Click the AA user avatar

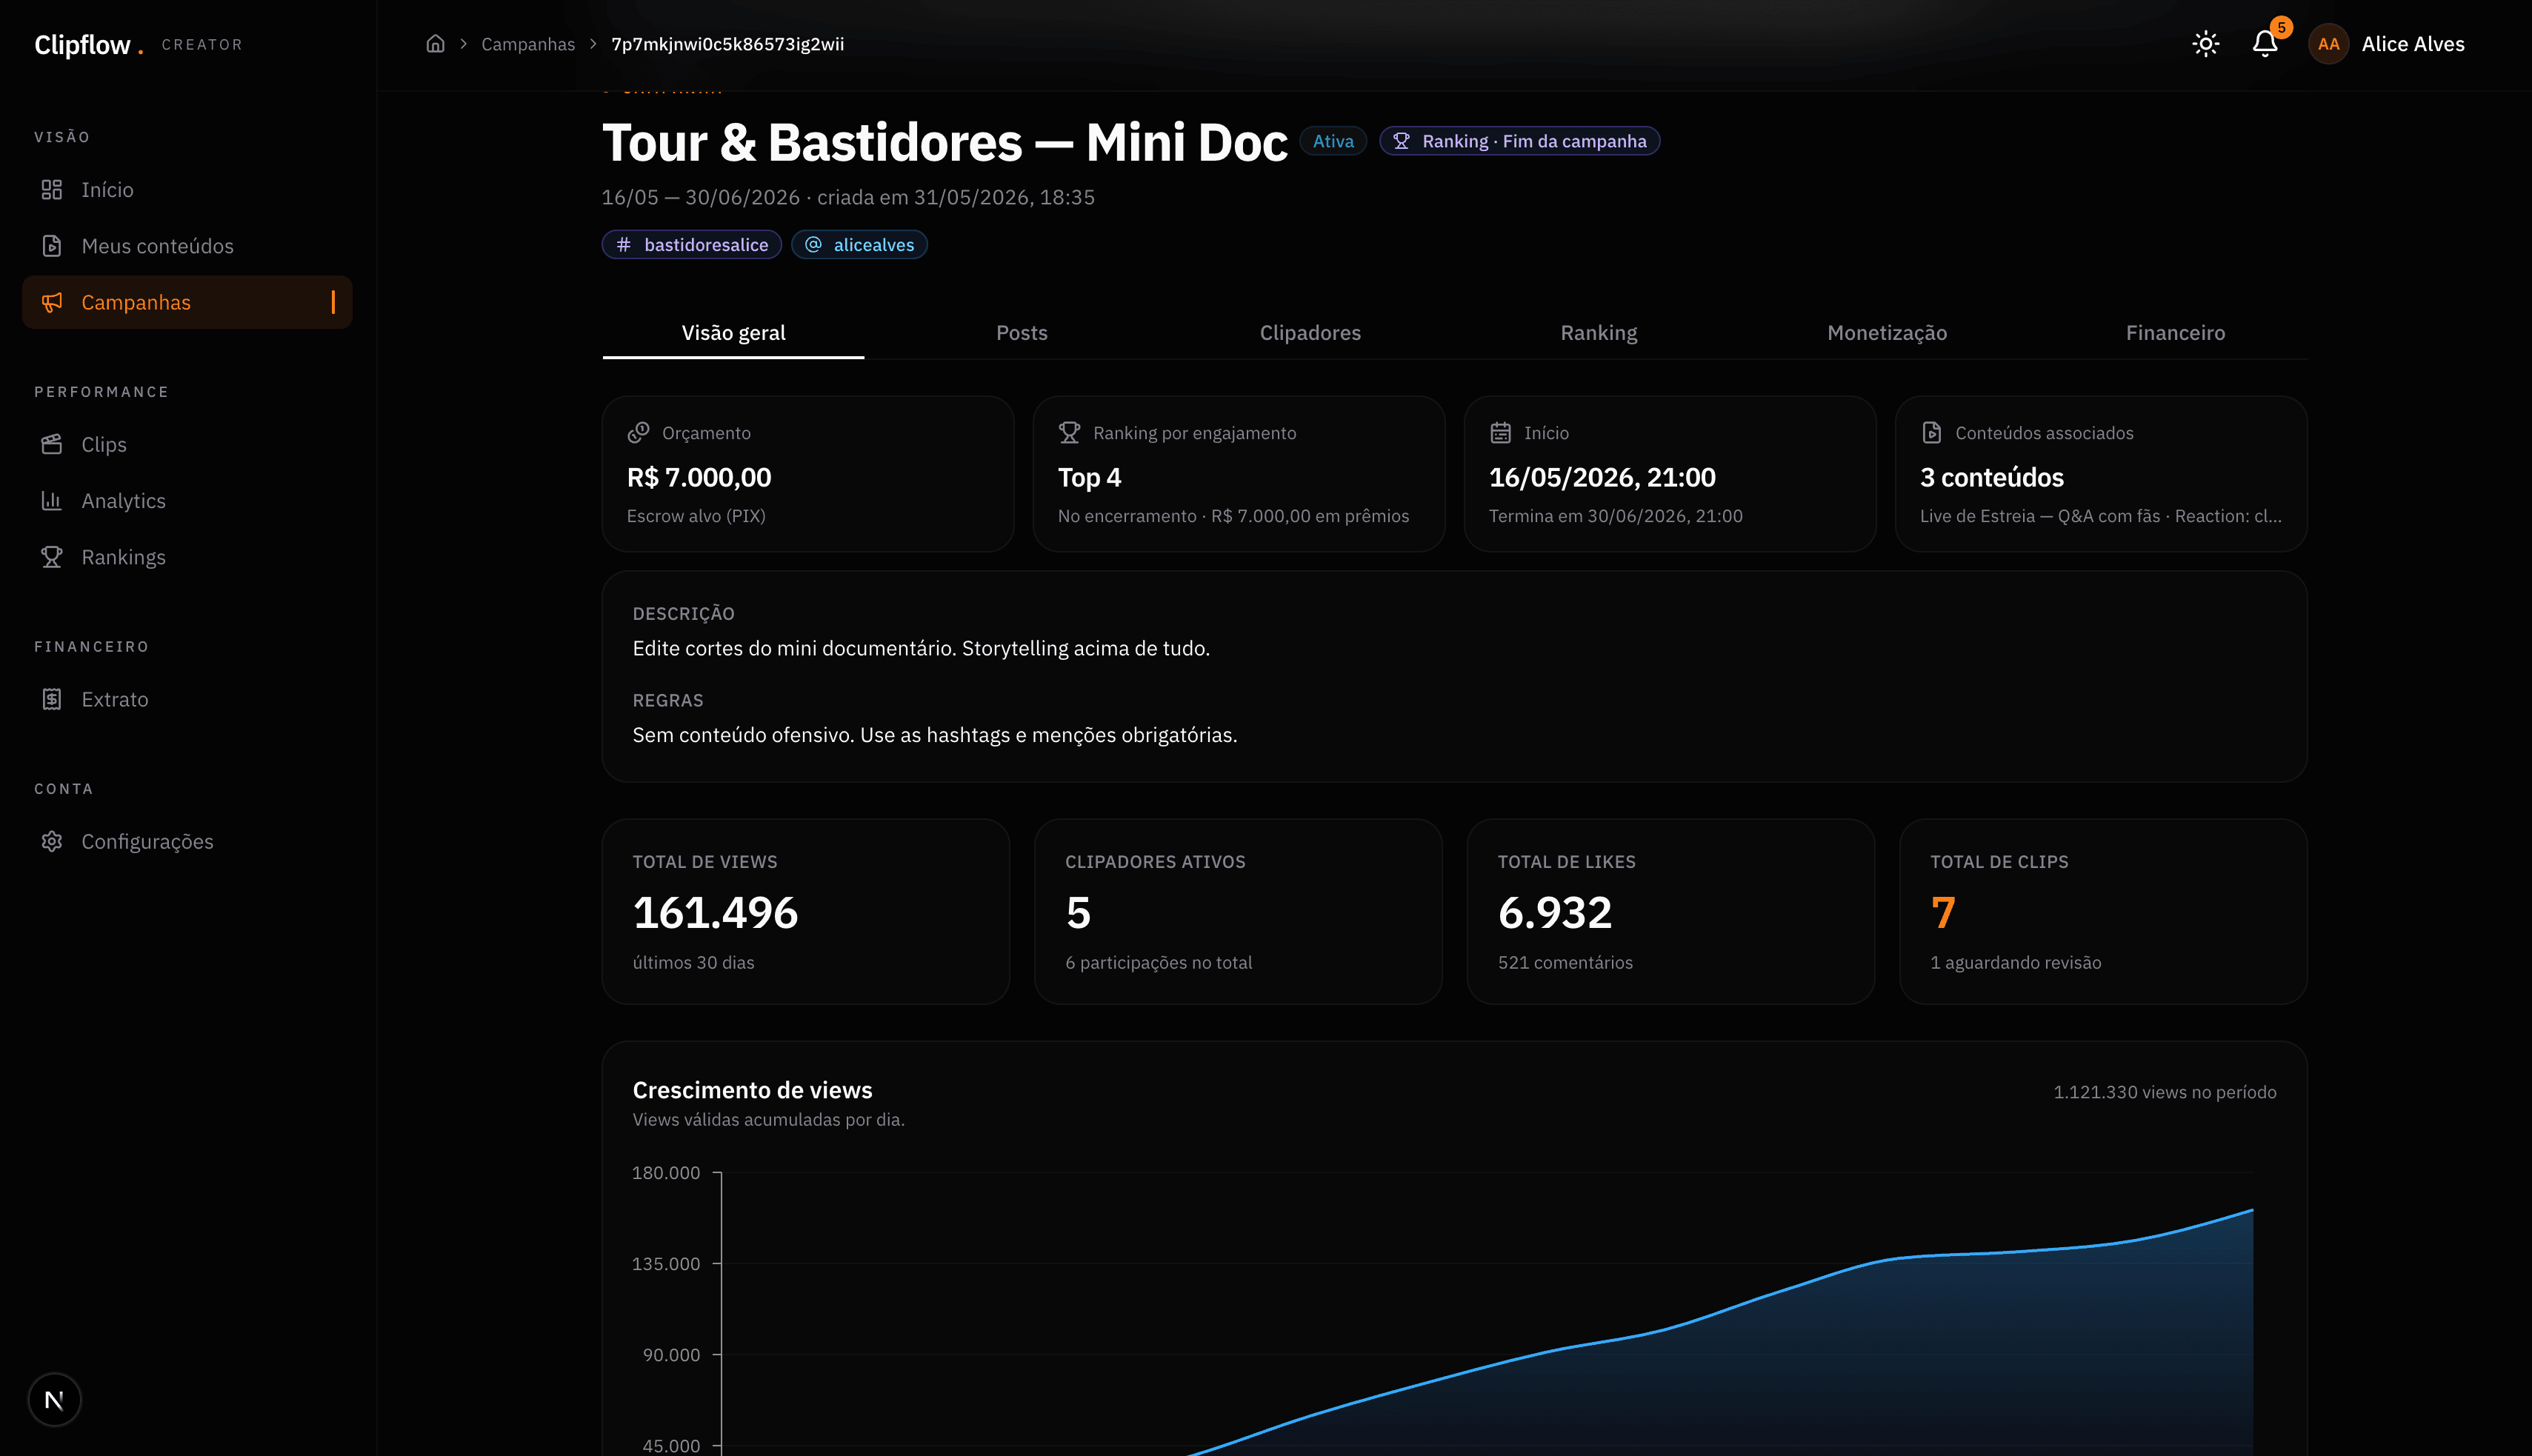(2328, 44)
